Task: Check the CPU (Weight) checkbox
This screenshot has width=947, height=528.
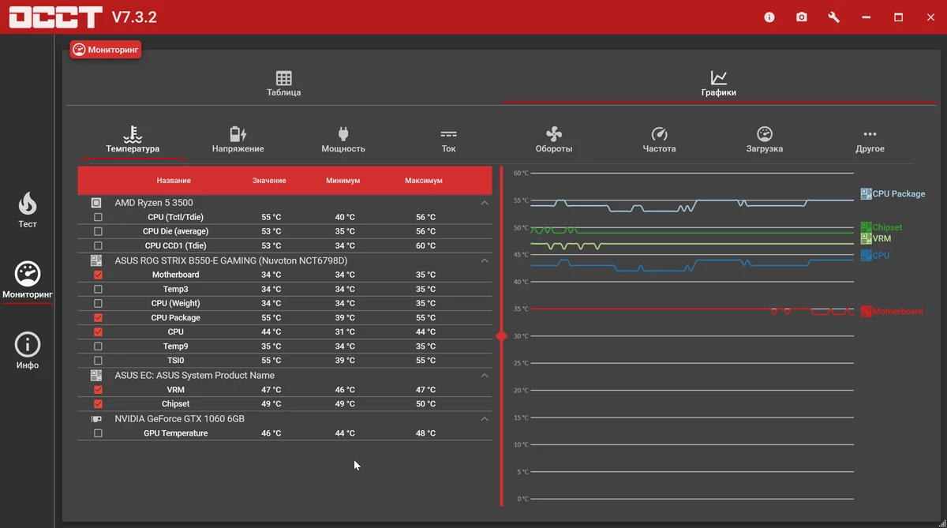Action: point(98,303)
